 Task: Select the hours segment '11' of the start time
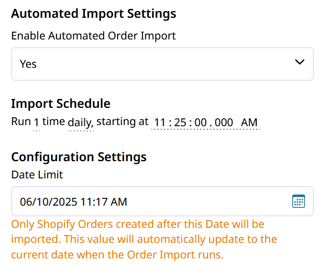coord(160,122)
